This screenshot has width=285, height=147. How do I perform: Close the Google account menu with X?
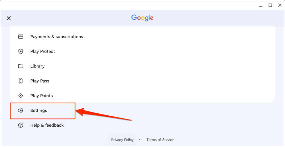pos(9,18)
